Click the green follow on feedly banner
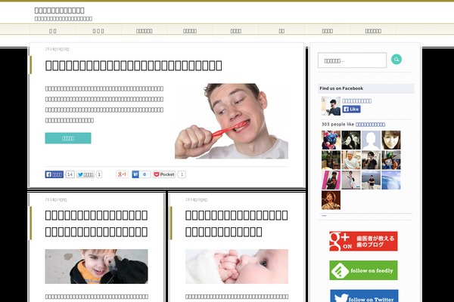The width and height of the screenshot is (454, 302). [363, 270]
